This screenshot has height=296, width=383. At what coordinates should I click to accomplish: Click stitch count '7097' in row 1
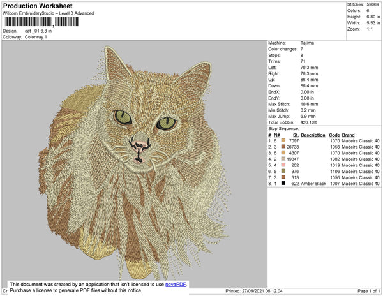(294, 141)
